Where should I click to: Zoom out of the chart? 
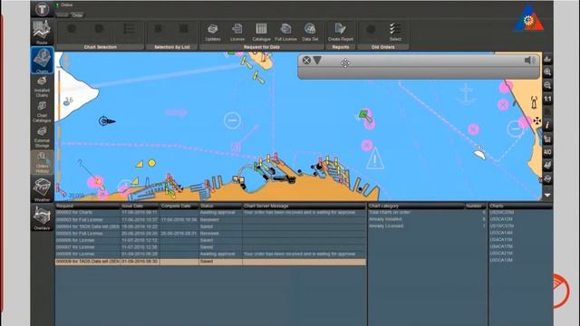point(547,85)
